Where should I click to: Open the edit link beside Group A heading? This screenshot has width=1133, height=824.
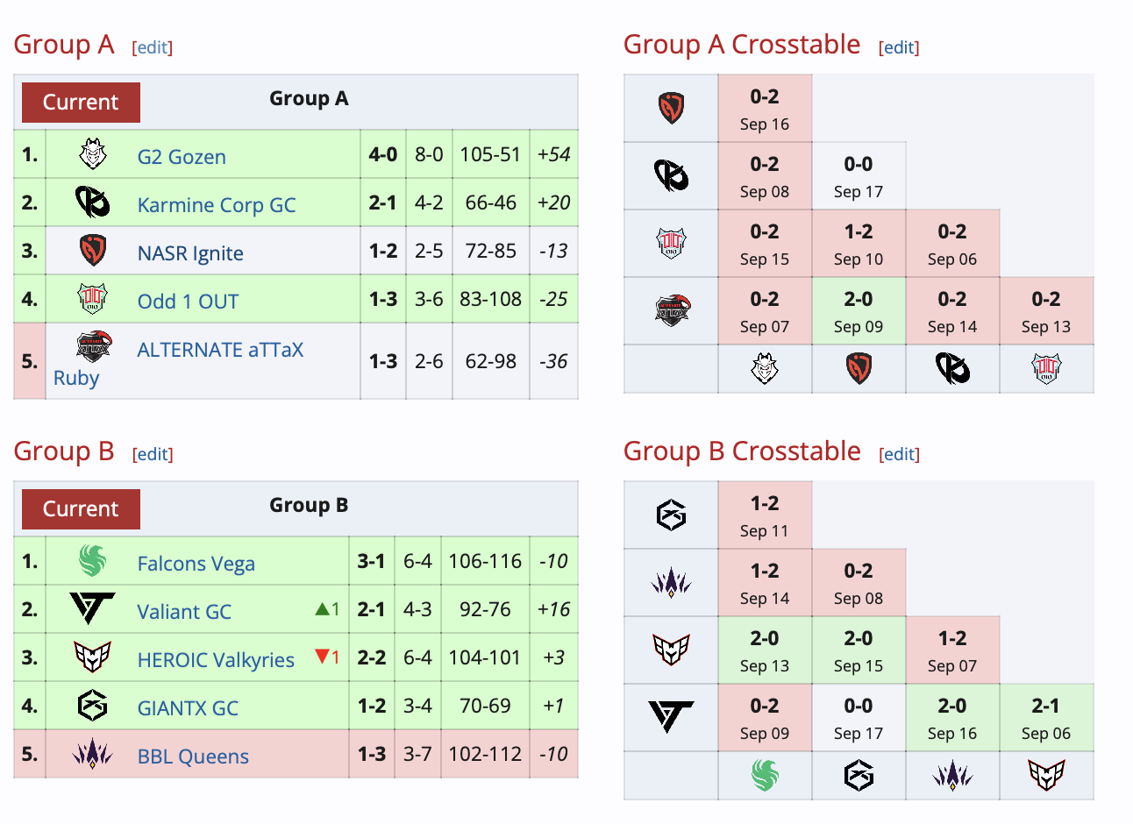(x=152, y=47)
